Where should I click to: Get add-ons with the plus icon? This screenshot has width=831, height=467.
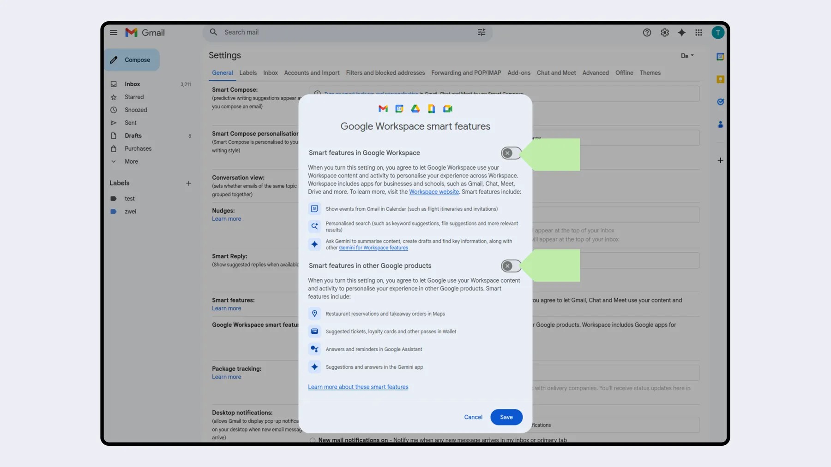pyautogui.click(x=720, y=160)
